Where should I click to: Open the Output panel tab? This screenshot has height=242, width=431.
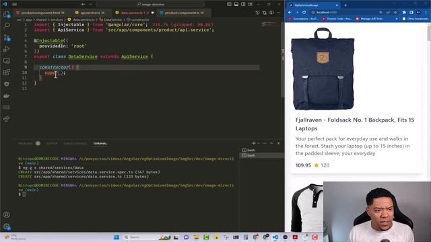click(52, 143)
